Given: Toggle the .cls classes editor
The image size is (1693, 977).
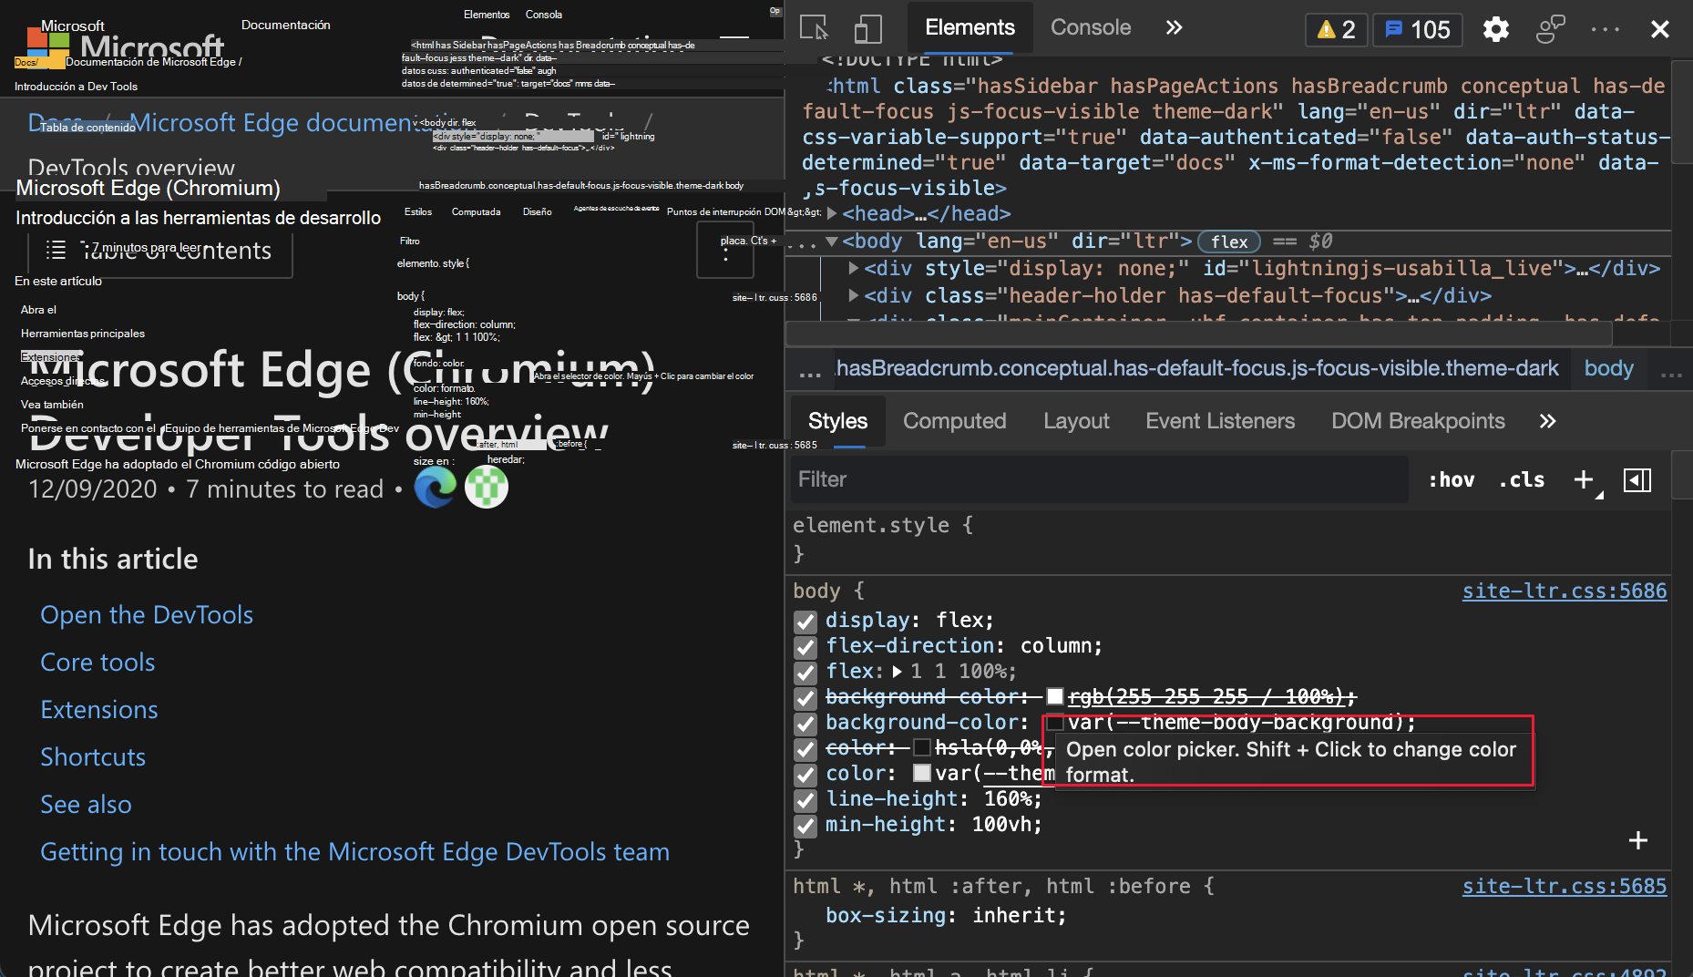Looking at the screenshot, I should click(1522, 480).
